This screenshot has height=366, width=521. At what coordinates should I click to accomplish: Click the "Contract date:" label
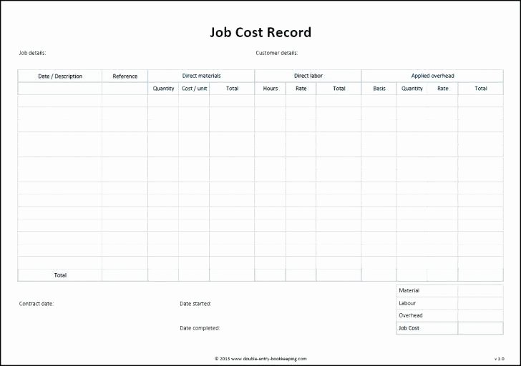click(x=36, y=304)
